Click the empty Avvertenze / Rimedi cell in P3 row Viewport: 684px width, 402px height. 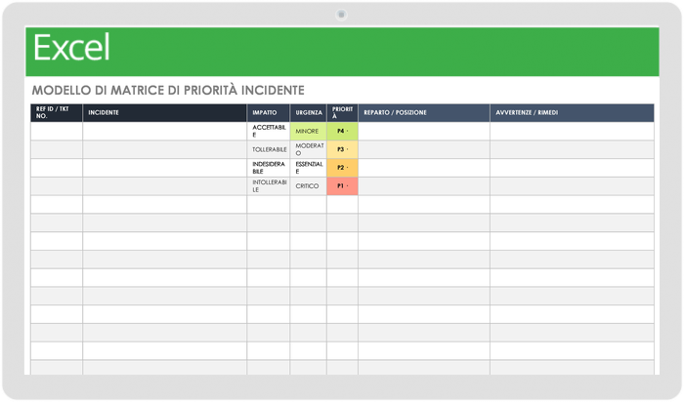572,149
